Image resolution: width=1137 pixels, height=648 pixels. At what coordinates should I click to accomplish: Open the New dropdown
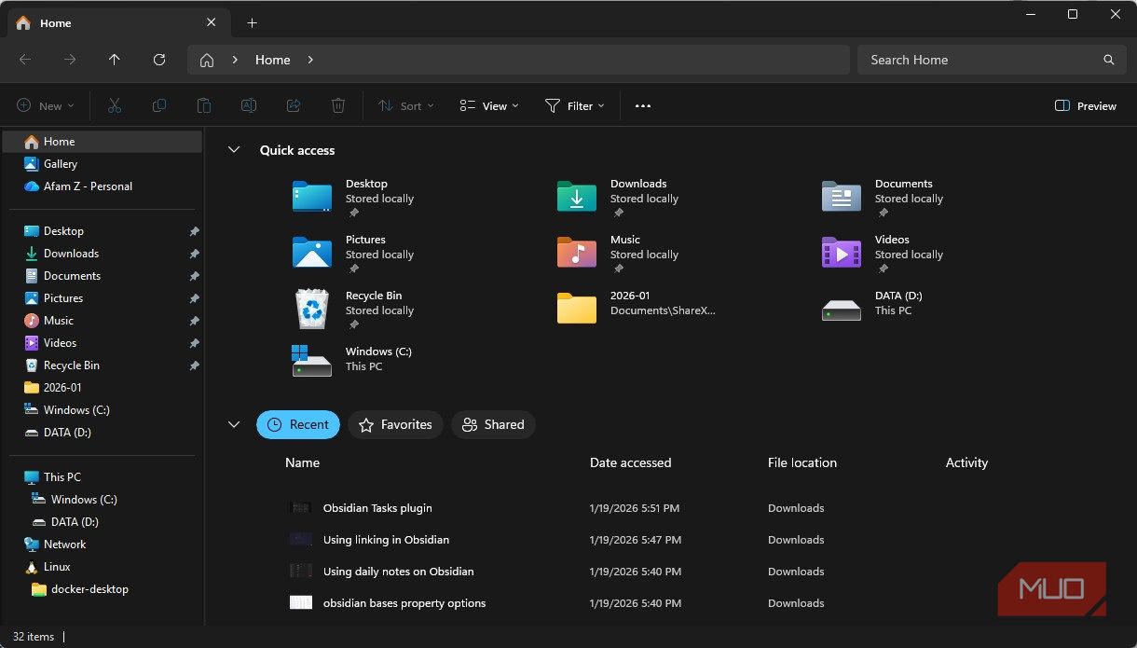(x=45, y=106)
